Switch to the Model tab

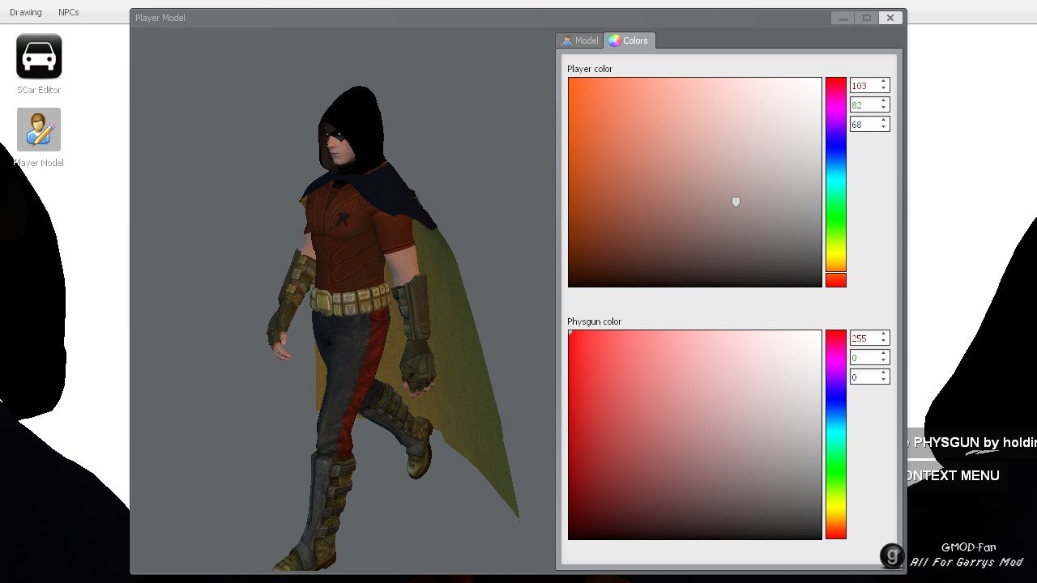579,40
